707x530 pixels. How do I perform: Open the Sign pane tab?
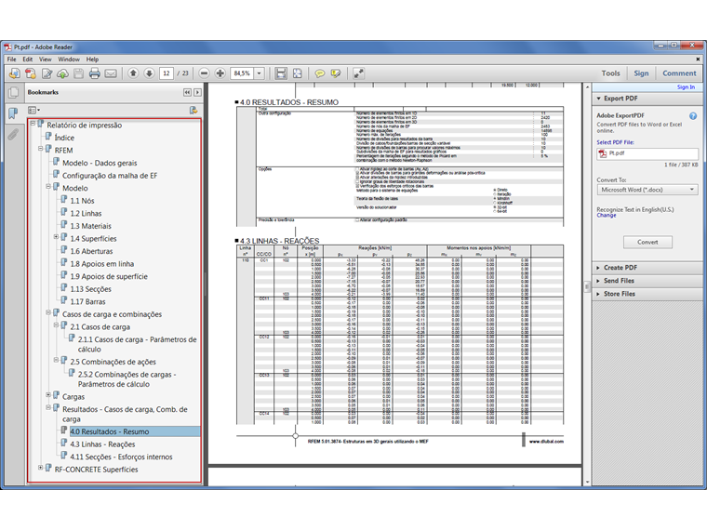tap(641, 73)
